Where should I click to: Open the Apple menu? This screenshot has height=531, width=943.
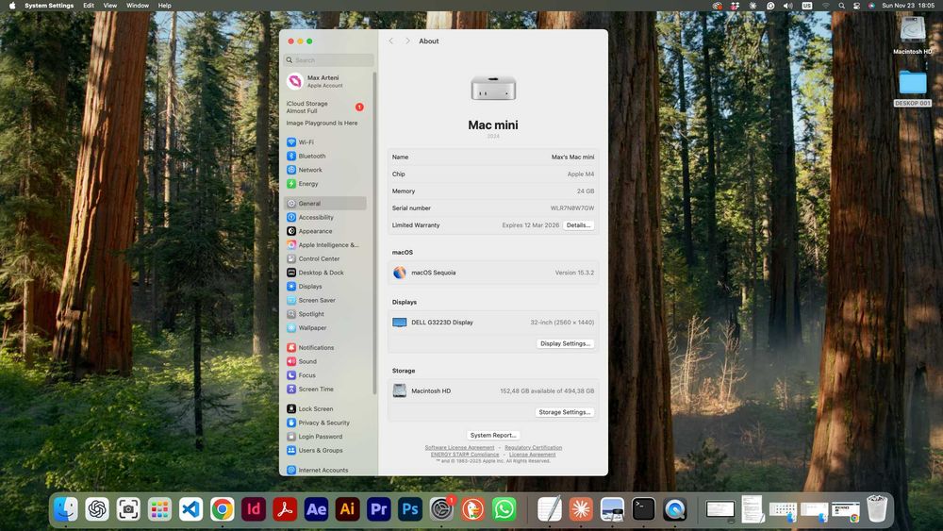(x=12, y=6)
